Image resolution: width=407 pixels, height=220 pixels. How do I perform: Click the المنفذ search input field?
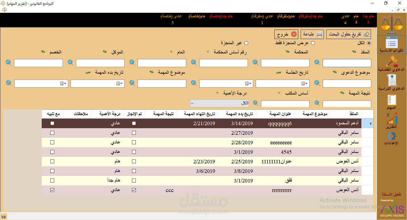[x=347, y=63]
